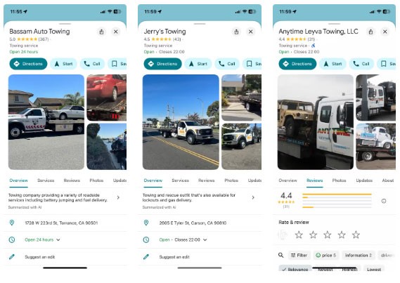The height and width of the screenshot is (283, 400).
Task: Toggle the price 5 review filter chip
Action: pos(326,255)
